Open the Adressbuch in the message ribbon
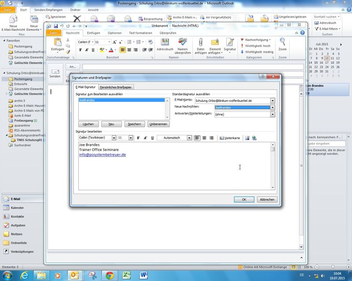Viewport: 352px width, 281px height. tap(165, 45)
